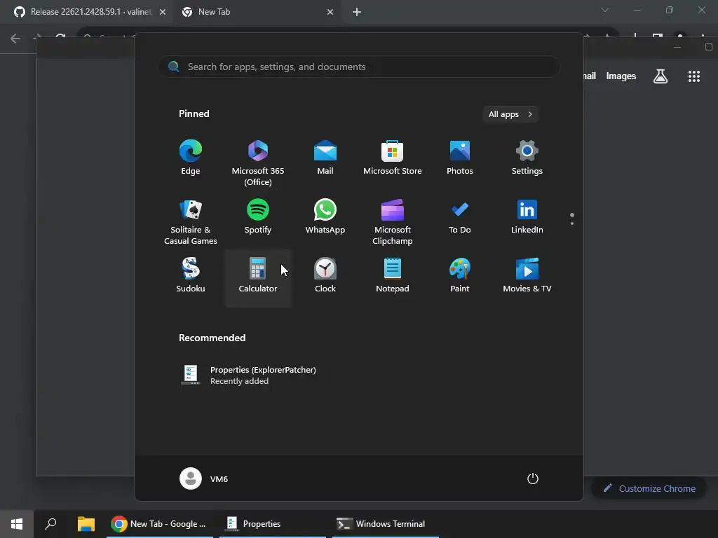Launch Notepad from pinned apps
Screen dimensions: 718x538
pyautogui.click(x=393, y=275)
